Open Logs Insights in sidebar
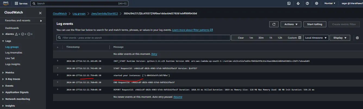 pos(13,64)
